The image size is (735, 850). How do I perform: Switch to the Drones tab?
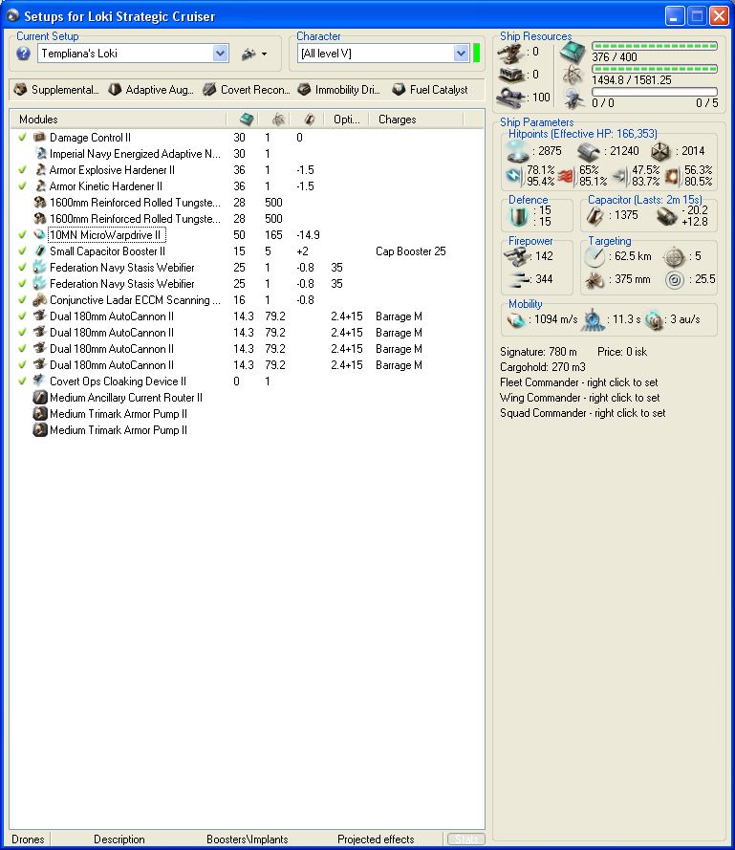[28, 839]
